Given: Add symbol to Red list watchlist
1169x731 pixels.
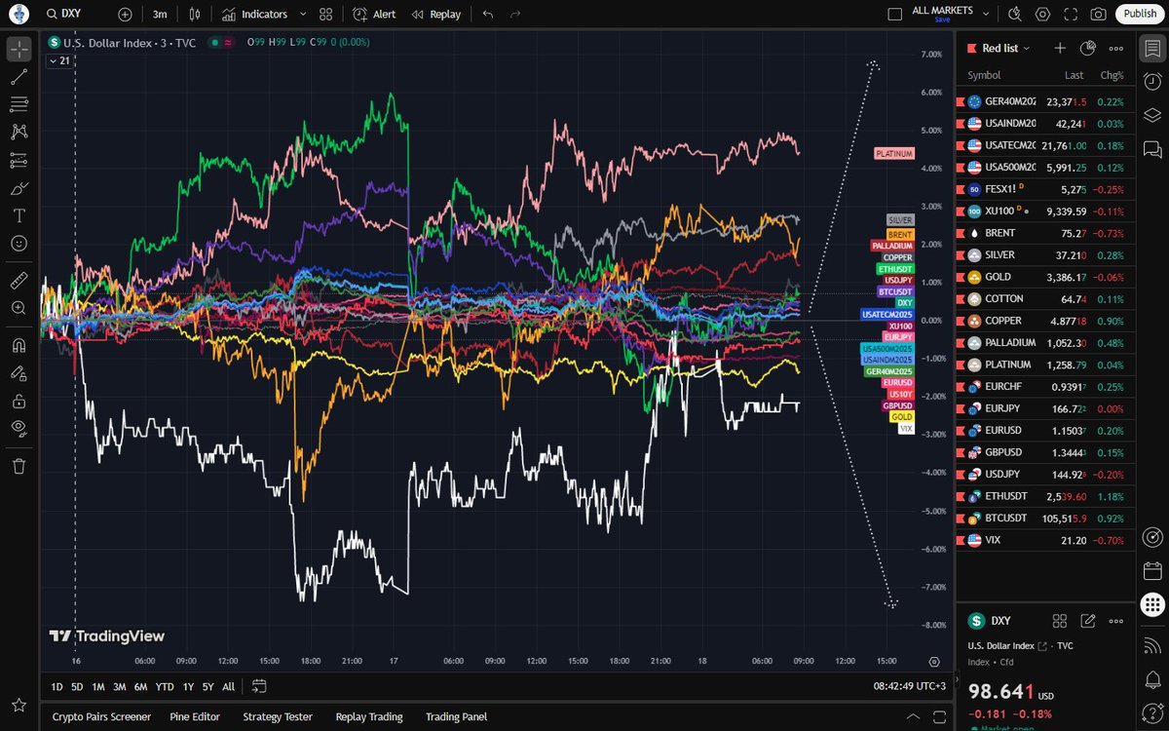Looking at the screenshot, I should (x=1060, y=48).
